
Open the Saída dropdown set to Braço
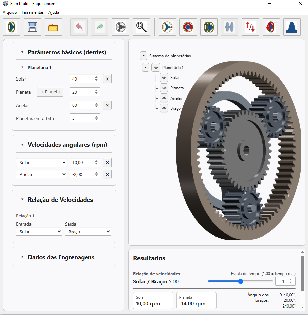point(88,232)
